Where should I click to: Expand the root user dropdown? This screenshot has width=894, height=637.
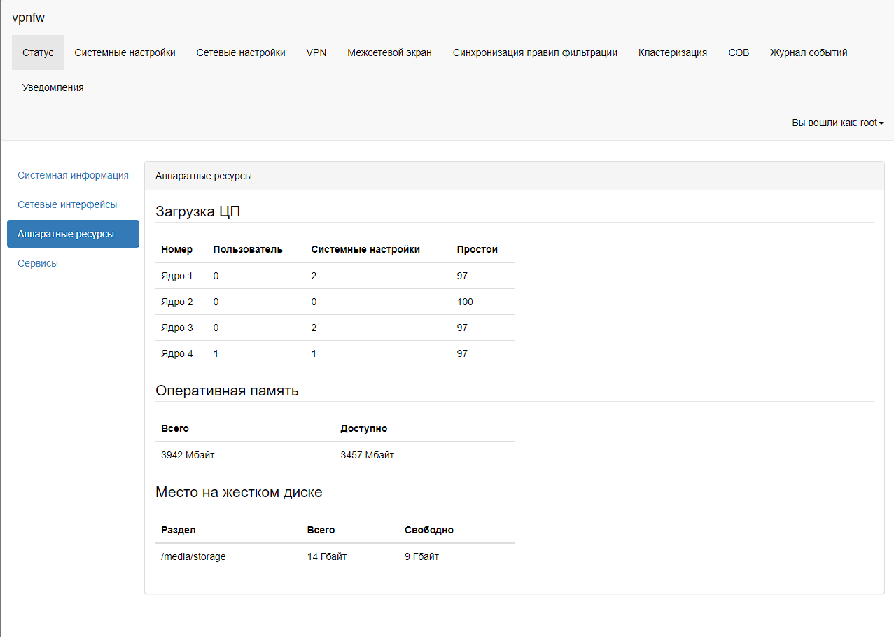point(837,122)
